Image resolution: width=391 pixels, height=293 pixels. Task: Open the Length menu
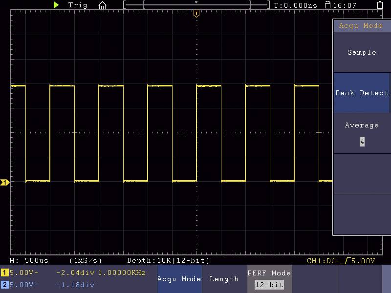click(224, 279)
